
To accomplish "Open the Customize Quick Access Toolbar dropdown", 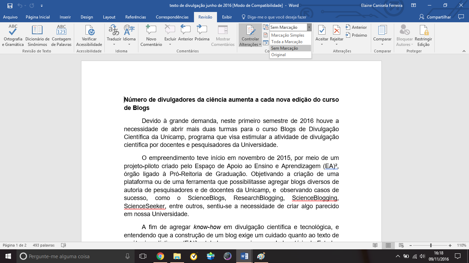I will (x=42, y=6).
